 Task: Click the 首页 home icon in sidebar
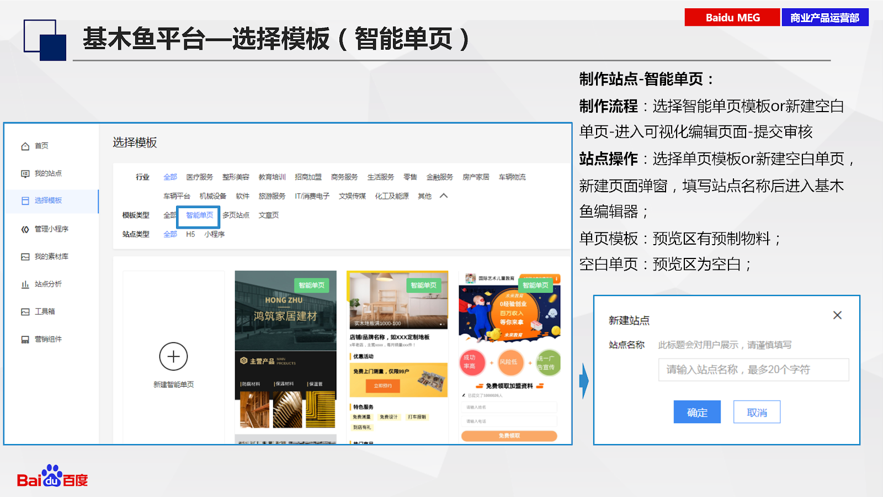[25, 146]
